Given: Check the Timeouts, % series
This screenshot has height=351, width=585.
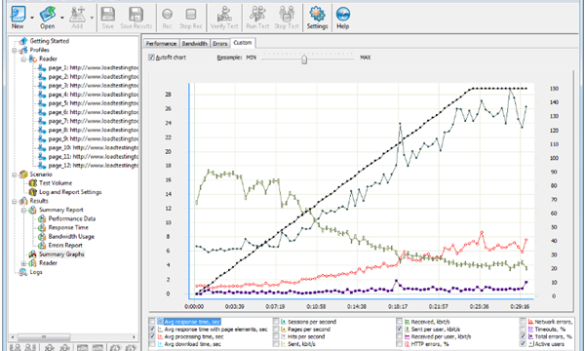Looking at the screenshot, I should pyautogui.click(x=523, y=329).
